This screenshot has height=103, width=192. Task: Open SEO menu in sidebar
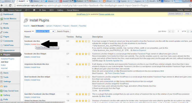tap(5, 86)
